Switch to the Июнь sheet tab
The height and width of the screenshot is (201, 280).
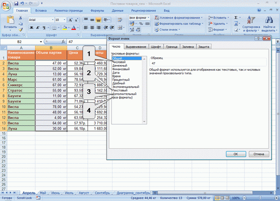[56, 193]
